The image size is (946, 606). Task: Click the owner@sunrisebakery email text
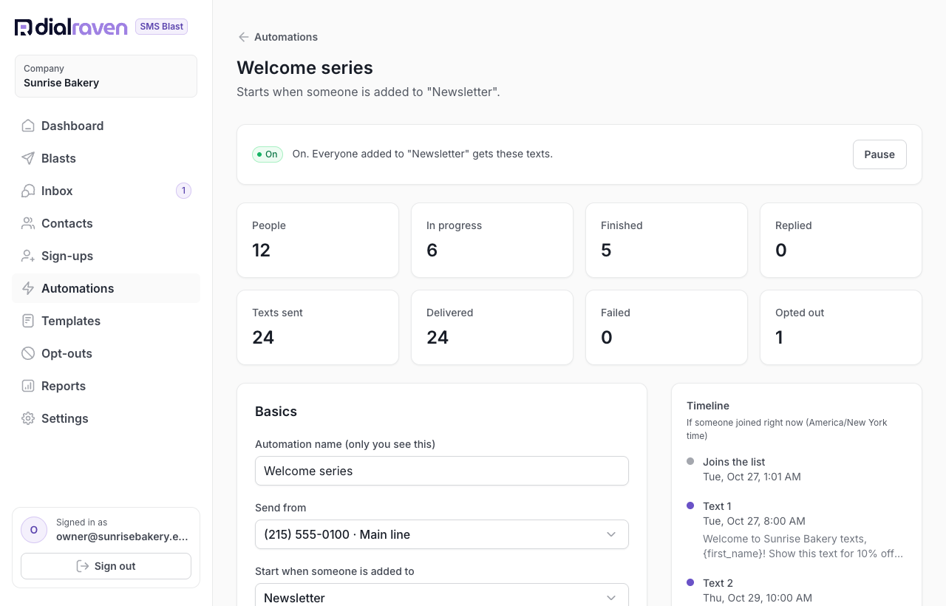[122, 537]
